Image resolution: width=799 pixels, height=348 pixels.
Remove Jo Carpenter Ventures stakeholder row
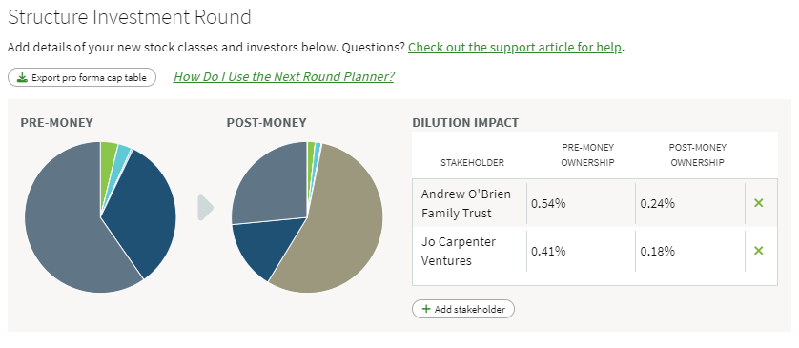[x=758, y=250]
